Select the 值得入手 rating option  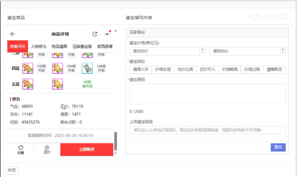[140, 69]
